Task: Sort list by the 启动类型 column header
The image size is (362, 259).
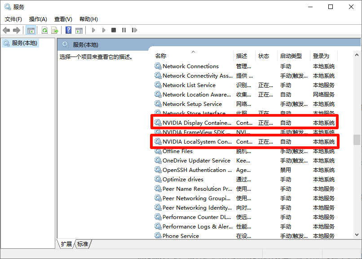Action: [x=291, y=56]
